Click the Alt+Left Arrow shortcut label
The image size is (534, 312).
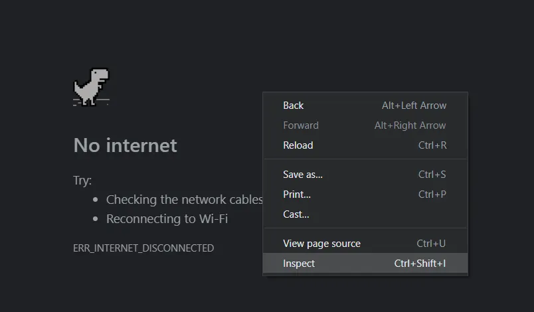(414, 106)
